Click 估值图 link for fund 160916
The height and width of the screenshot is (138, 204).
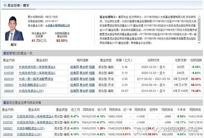pyautogui.click(x=74, y=91)
